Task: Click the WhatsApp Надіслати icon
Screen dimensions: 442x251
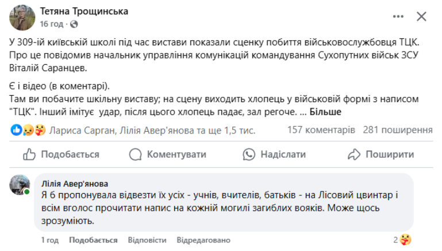Action: tap(249, 155)
